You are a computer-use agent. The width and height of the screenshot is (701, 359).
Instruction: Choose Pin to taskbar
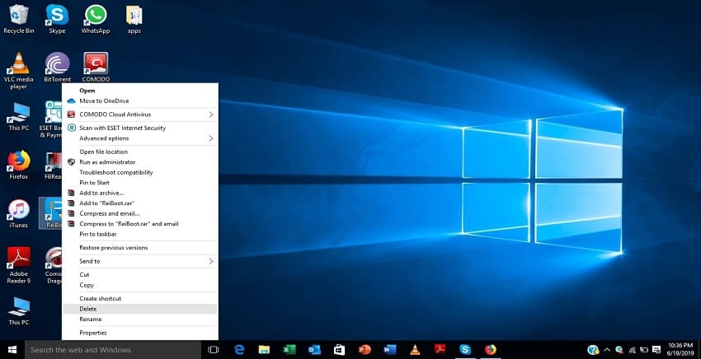140,234
